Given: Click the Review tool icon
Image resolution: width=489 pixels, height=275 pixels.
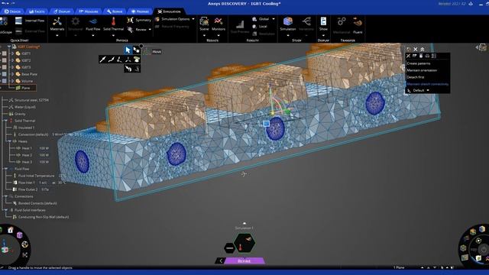Looking at the screenshot, I should [x=130, y=30].
